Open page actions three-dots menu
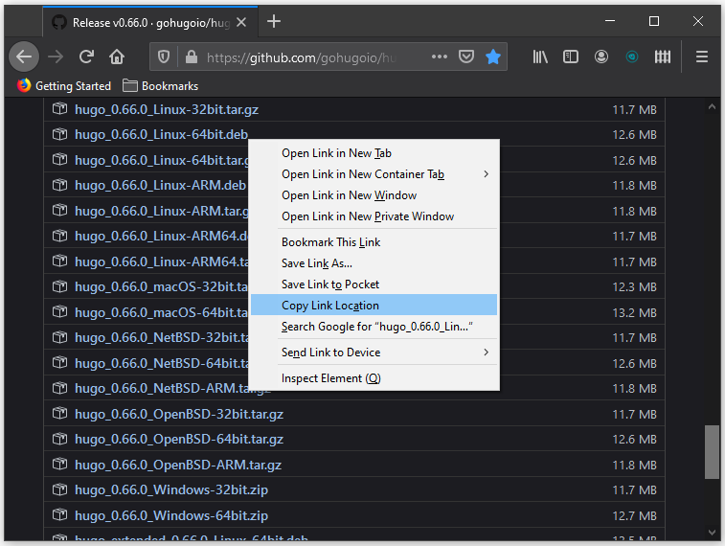 click(x=440, y=57)
